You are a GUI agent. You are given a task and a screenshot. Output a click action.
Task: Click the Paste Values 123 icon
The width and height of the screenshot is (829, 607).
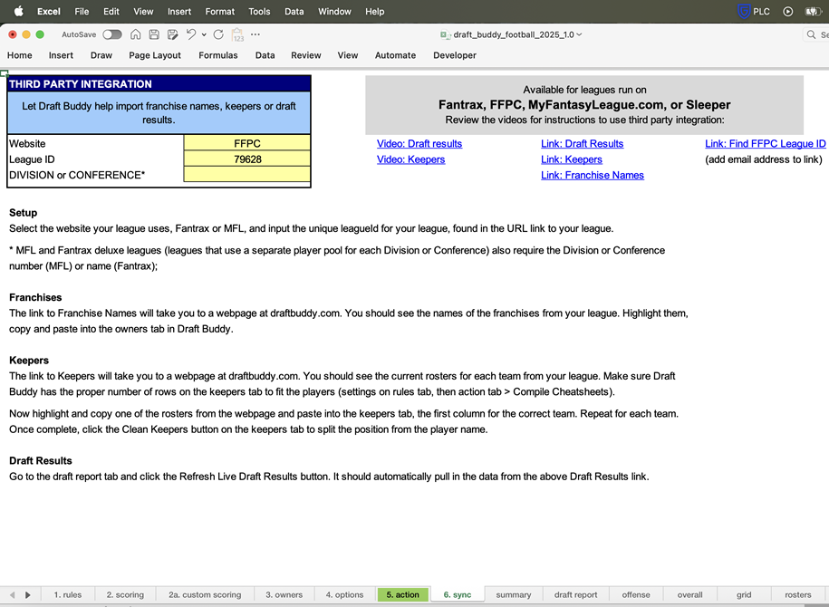pos(238,34)
